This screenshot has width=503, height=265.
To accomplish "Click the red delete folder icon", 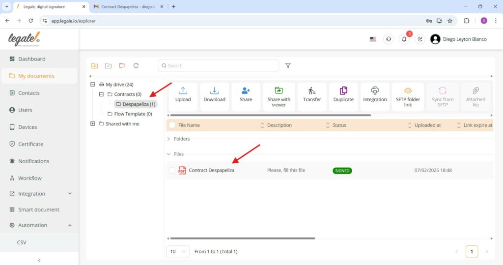I will (122, 65).
